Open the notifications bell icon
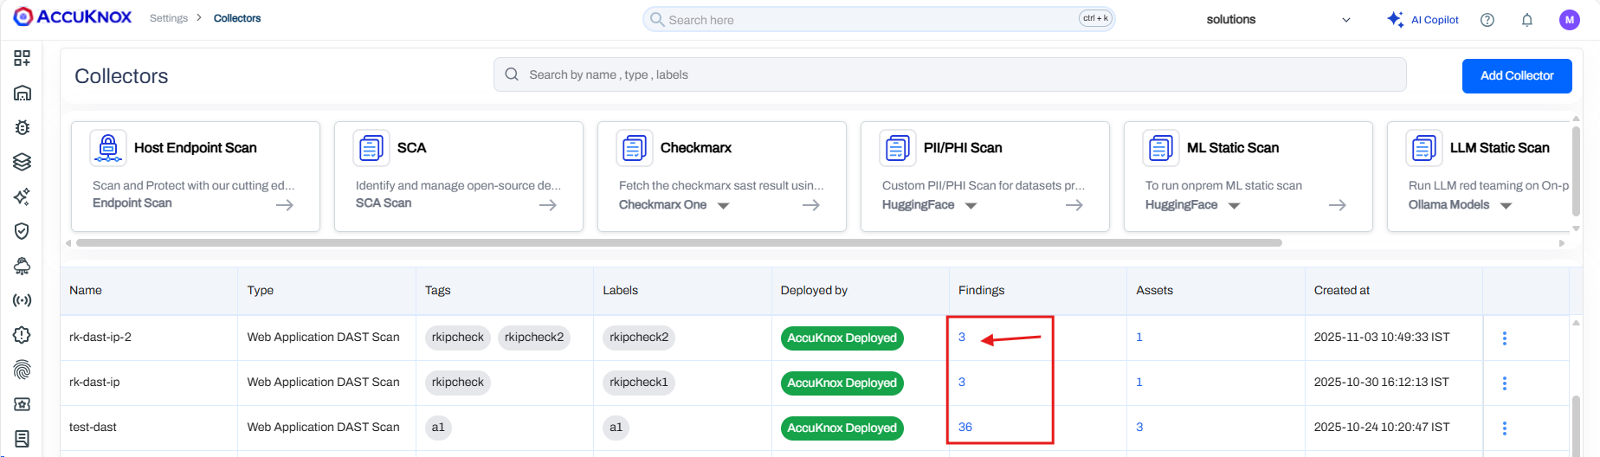1600x457 pixels. click(x=1527, y=20)
